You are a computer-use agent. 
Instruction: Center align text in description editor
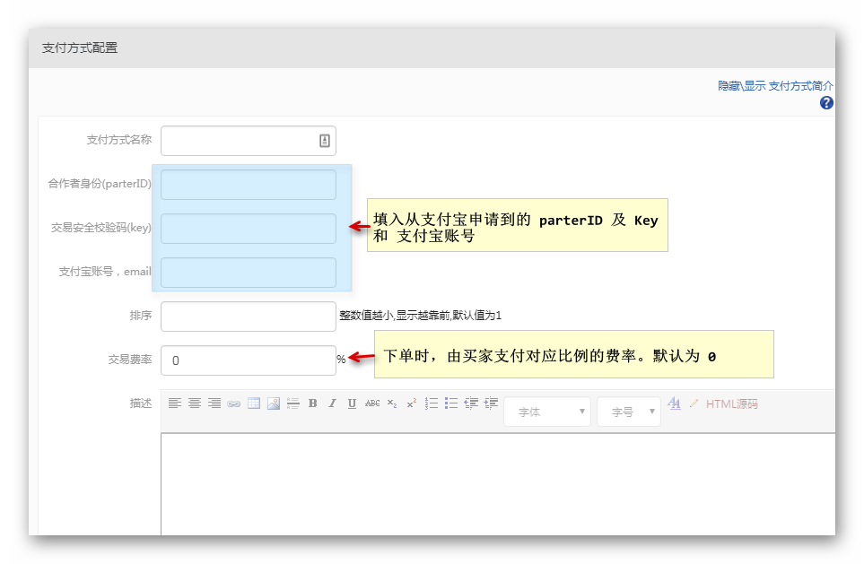coord(195,403)
